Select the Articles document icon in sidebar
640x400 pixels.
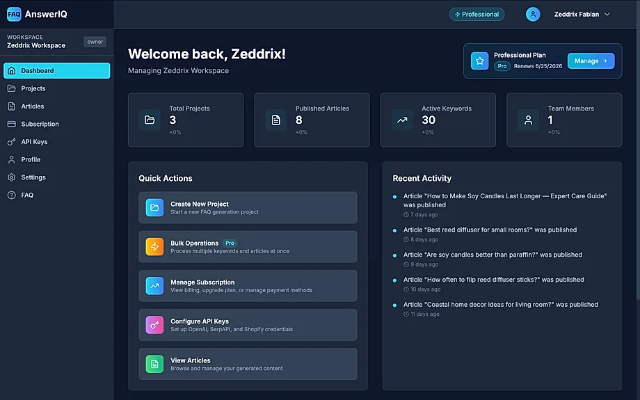coord(11,106)
